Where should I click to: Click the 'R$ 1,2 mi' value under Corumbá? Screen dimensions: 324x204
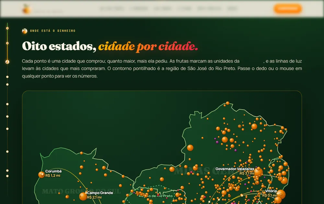point(53,176)
